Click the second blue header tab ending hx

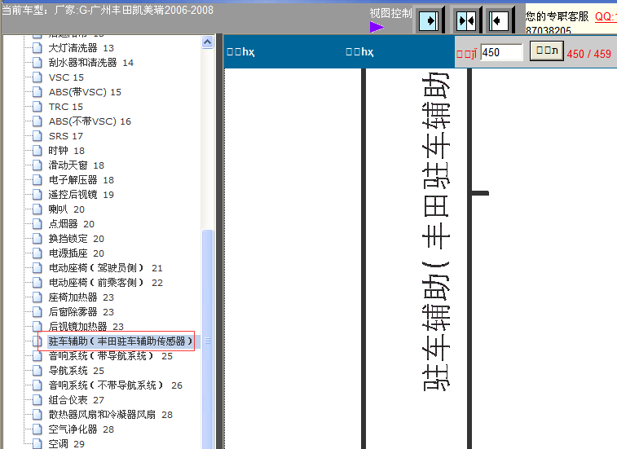[359, 52]
